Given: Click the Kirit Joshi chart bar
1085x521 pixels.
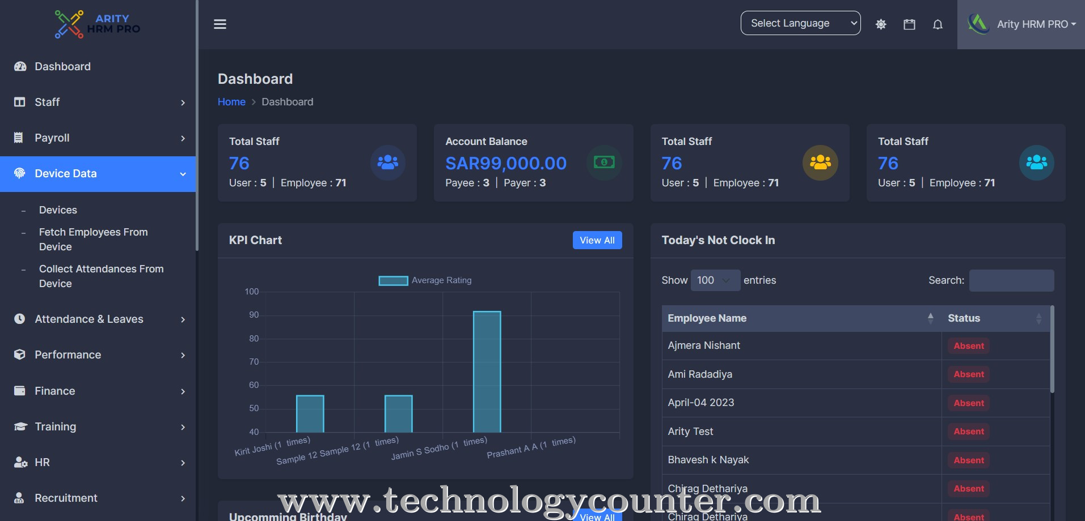Looking at the screenshot, I should [310, 413].
